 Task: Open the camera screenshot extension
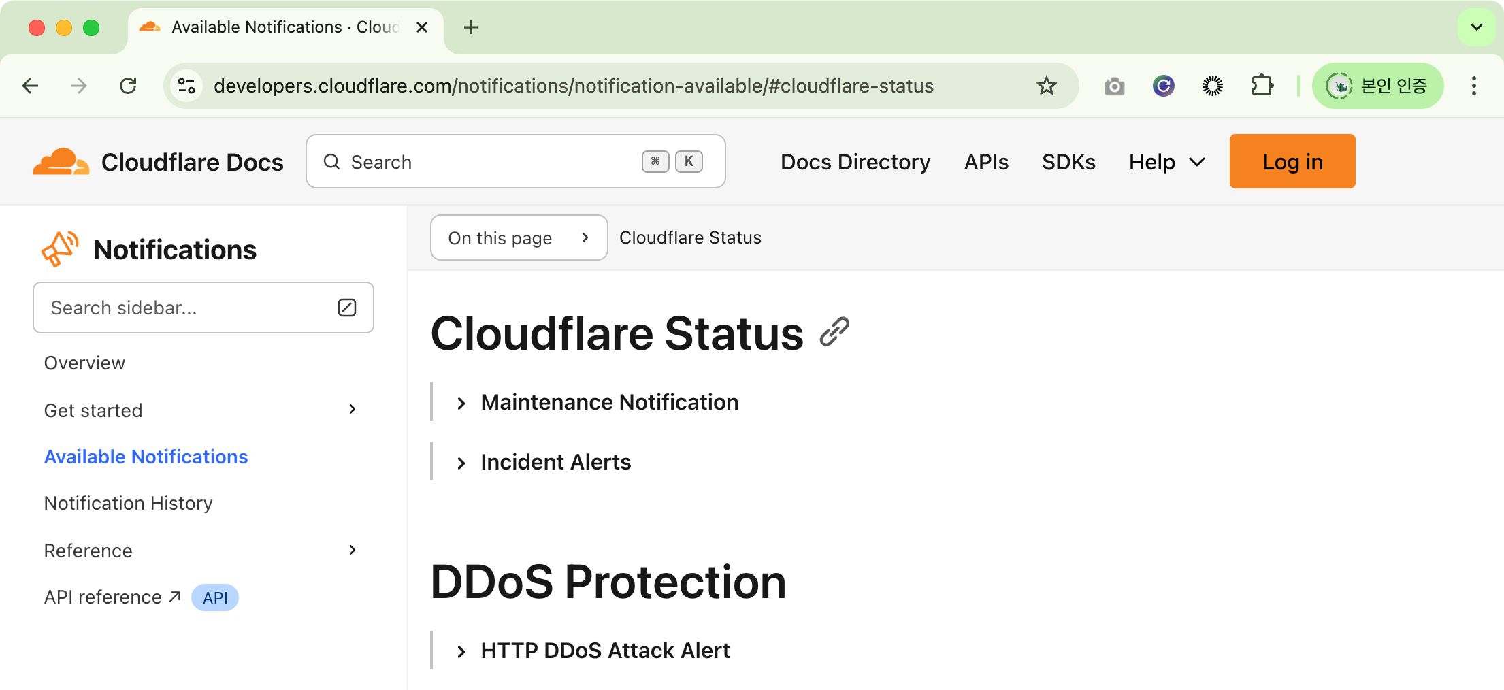point(1114,86)
